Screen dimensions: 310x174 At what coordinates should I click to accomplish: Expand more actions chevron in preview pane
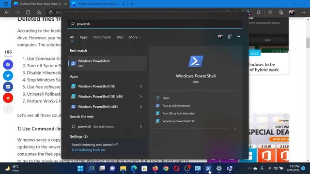click(x=235, y=129)
